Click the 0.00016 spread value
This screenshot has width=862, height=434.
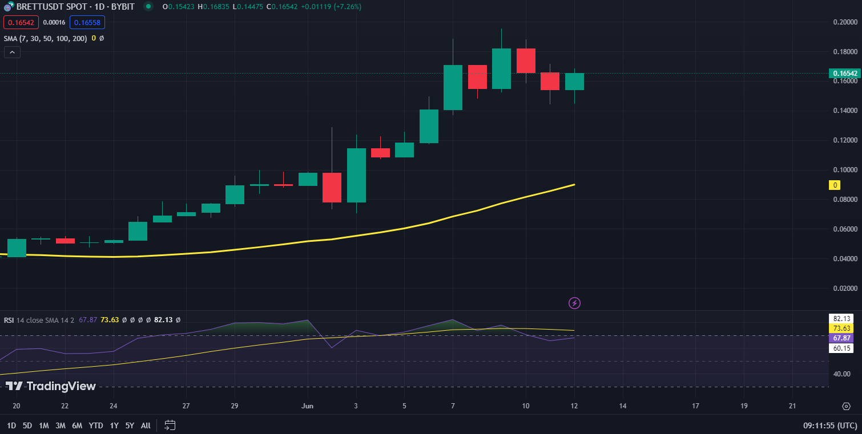pos(54,23)
